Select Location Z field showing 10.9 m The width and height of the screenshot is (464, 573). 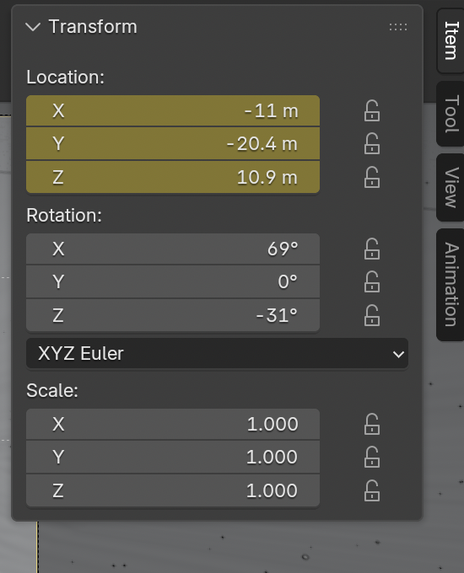click(173, 177)
